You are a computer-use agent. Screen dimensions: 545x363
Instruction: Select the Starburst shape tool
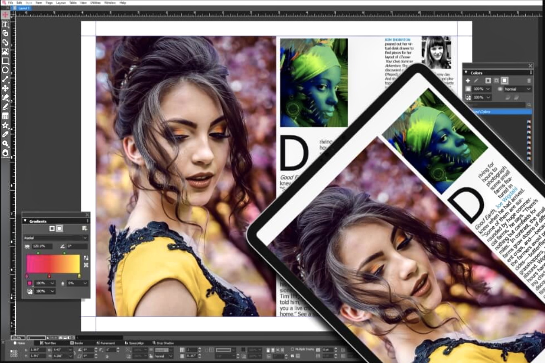[5, 125]
